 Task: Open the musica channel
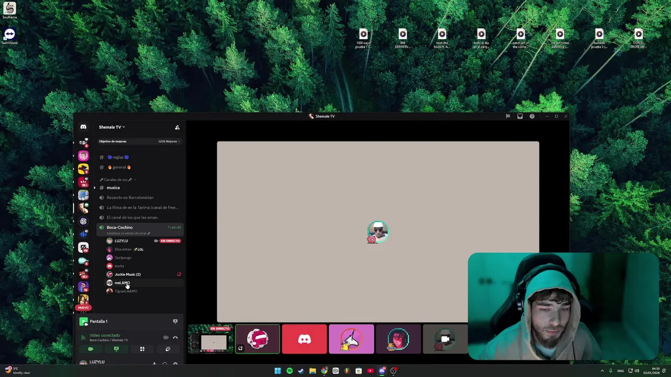(113, 187)
